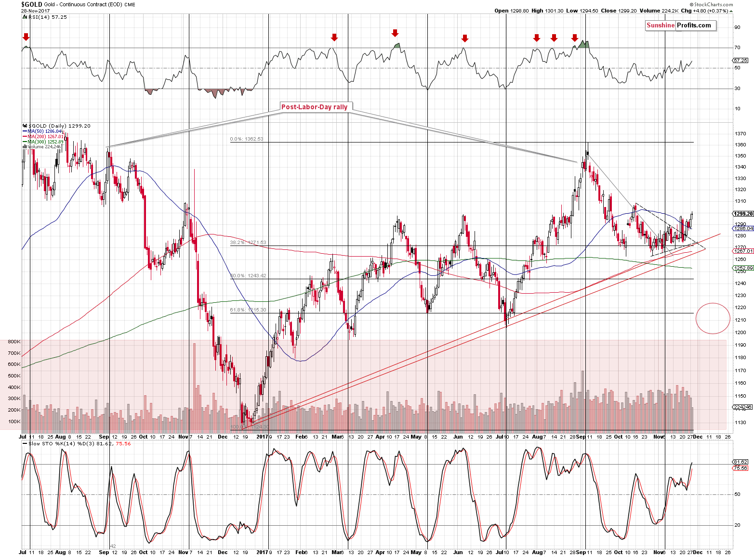
Task: Click the StockCharts.com copyright text
Action: pos(711,4)
